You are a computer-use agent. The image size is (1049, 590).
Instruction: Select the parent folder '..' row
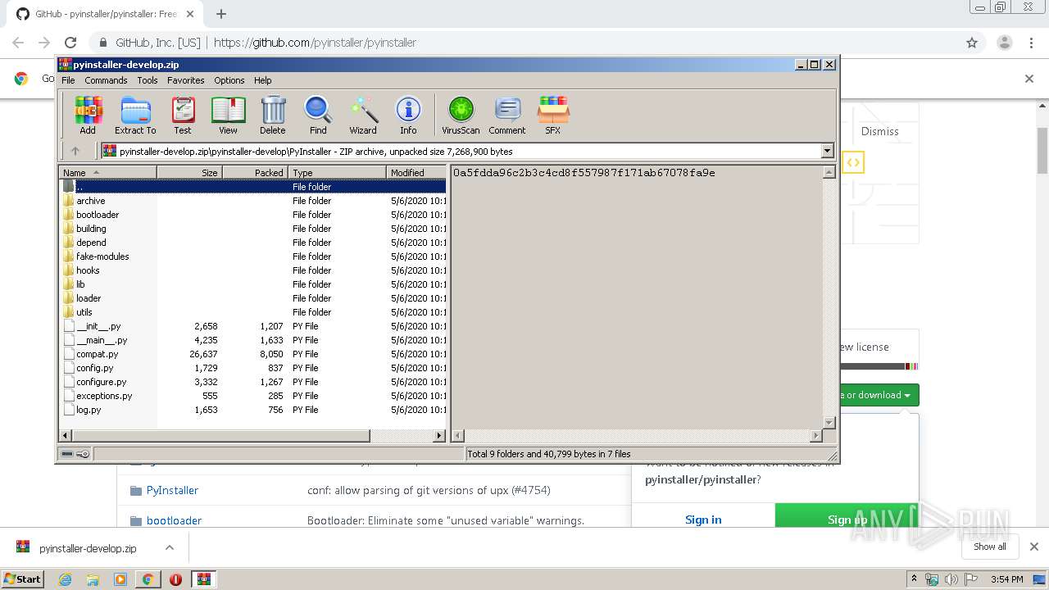click(254, 187)
